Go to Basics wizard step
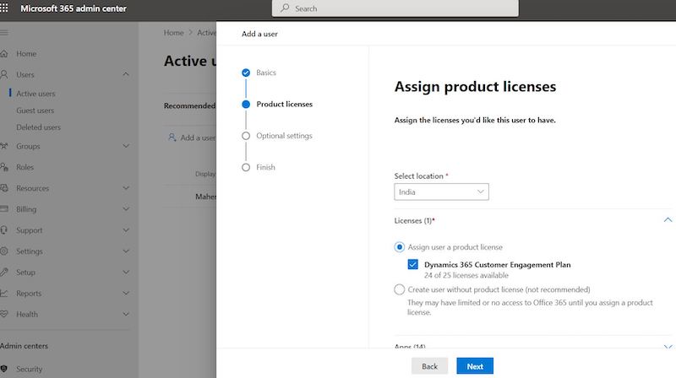The width and height of the screenshot is (676, 378). tap(266, 73)
